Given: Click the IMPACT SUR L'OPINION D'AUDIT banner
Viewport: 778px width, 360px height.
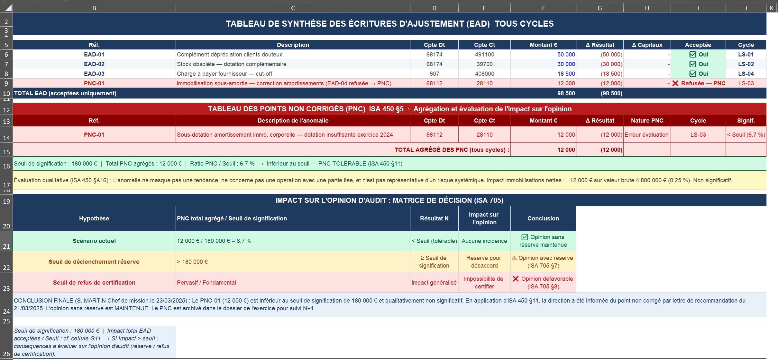Looking at the screenshot, I should pos(389,201).
